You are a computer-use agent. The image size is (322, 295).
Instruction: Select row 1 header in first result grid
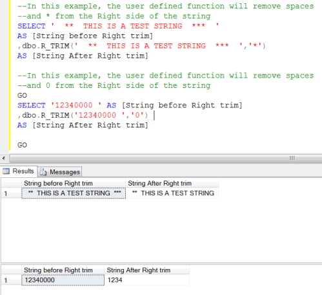[12, 193]
